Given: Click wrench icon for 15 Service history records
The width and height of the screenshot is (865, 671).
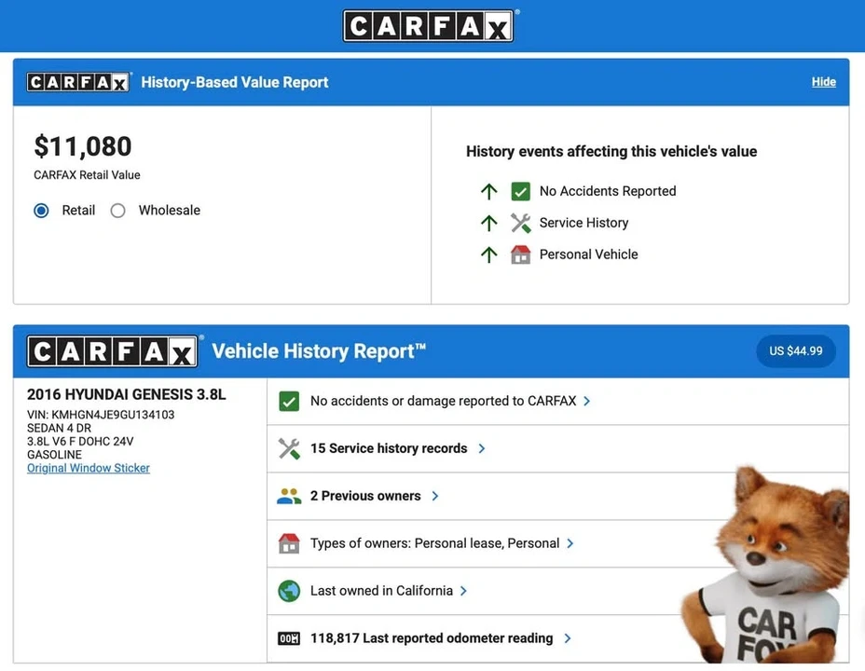Looking at the screenshot, I should (289, 449).
